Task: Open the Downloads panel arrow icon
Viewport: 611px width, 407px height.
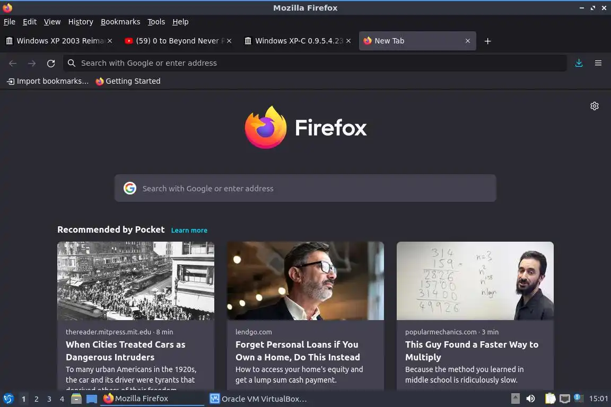Action: 579,63
